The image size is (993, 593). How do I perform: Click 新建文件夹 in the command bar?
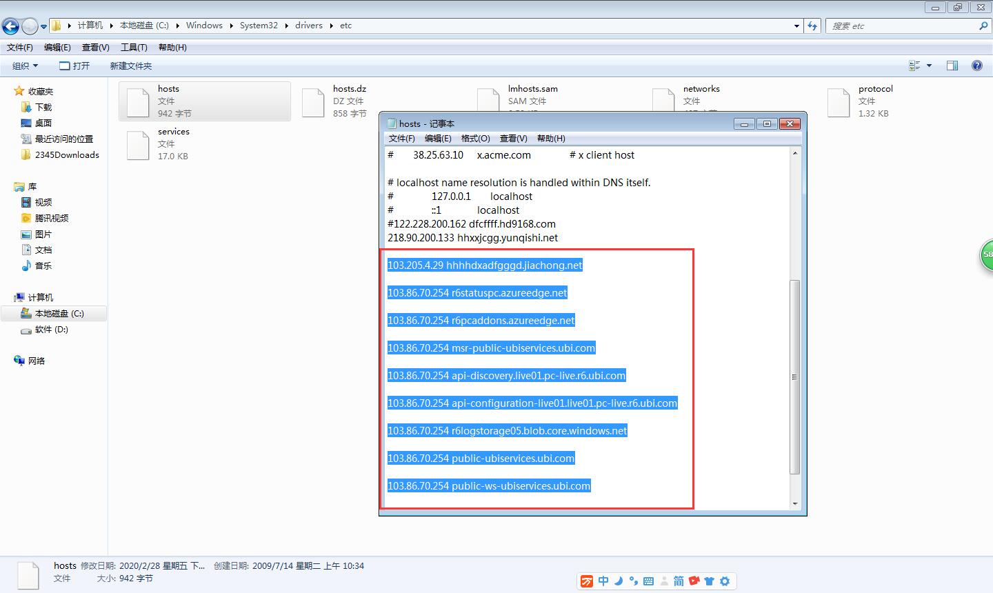click(131, 66)
